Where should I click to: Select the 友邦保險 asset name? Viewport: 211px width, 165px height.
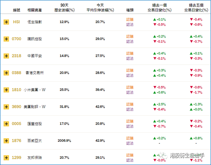click(x=35, y=158)
